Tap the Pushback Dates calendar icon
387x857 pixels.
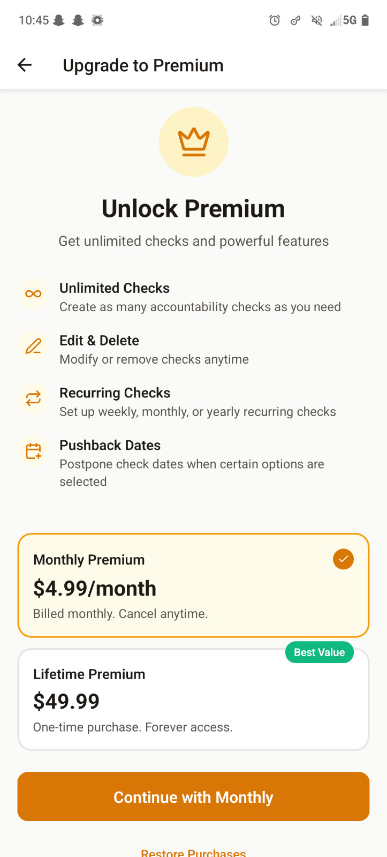[33, 451]
